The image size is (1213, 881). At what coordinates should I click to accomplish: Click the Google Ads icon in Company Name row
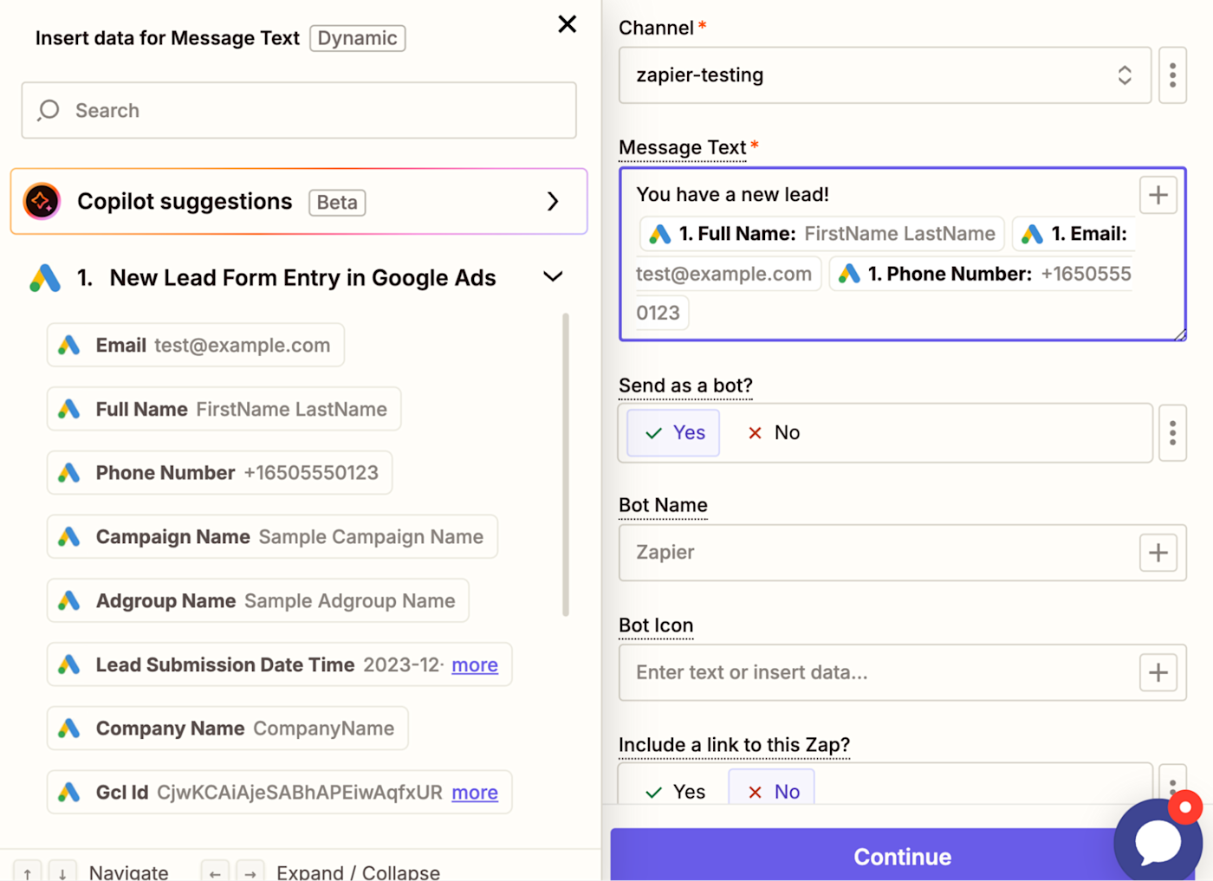pos(69,729)
